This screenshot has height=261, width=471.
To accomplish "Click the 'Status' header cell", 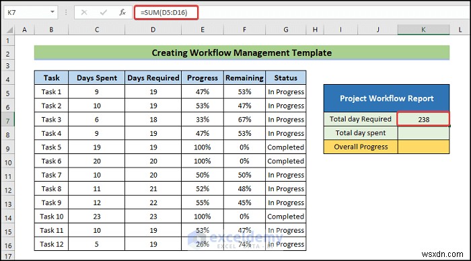I will pos(286,78).
